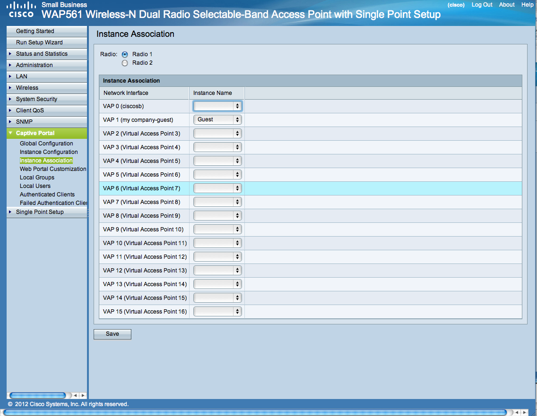Select the Radio 2 option

click(x=125, y=63)
